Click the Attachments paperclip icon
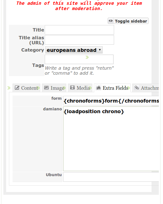Viewport: 163px width, 204px height. (137, 88)
